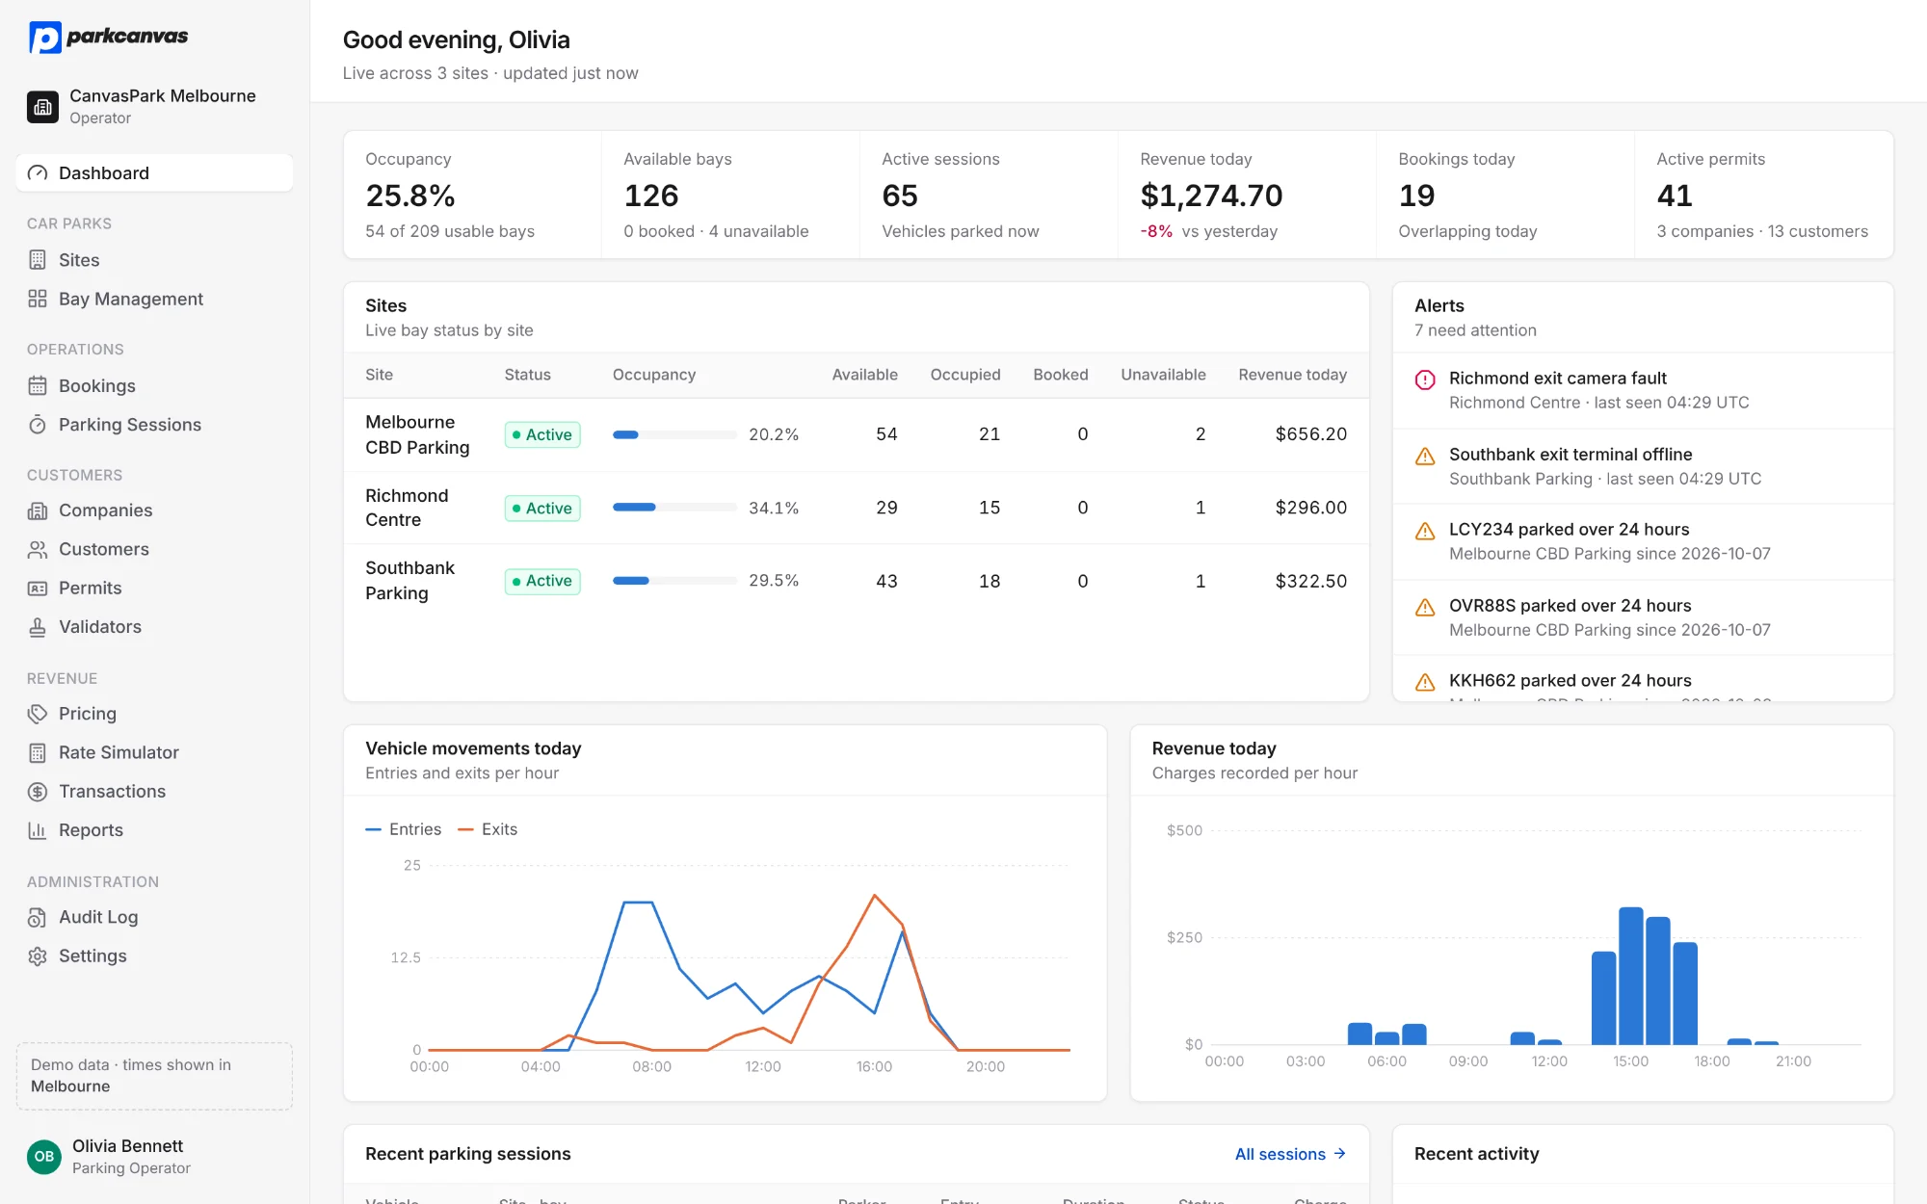Screen dimensions: 1927x1204
Task: Click the Transactions dollar icon
Action: (38, 792)
